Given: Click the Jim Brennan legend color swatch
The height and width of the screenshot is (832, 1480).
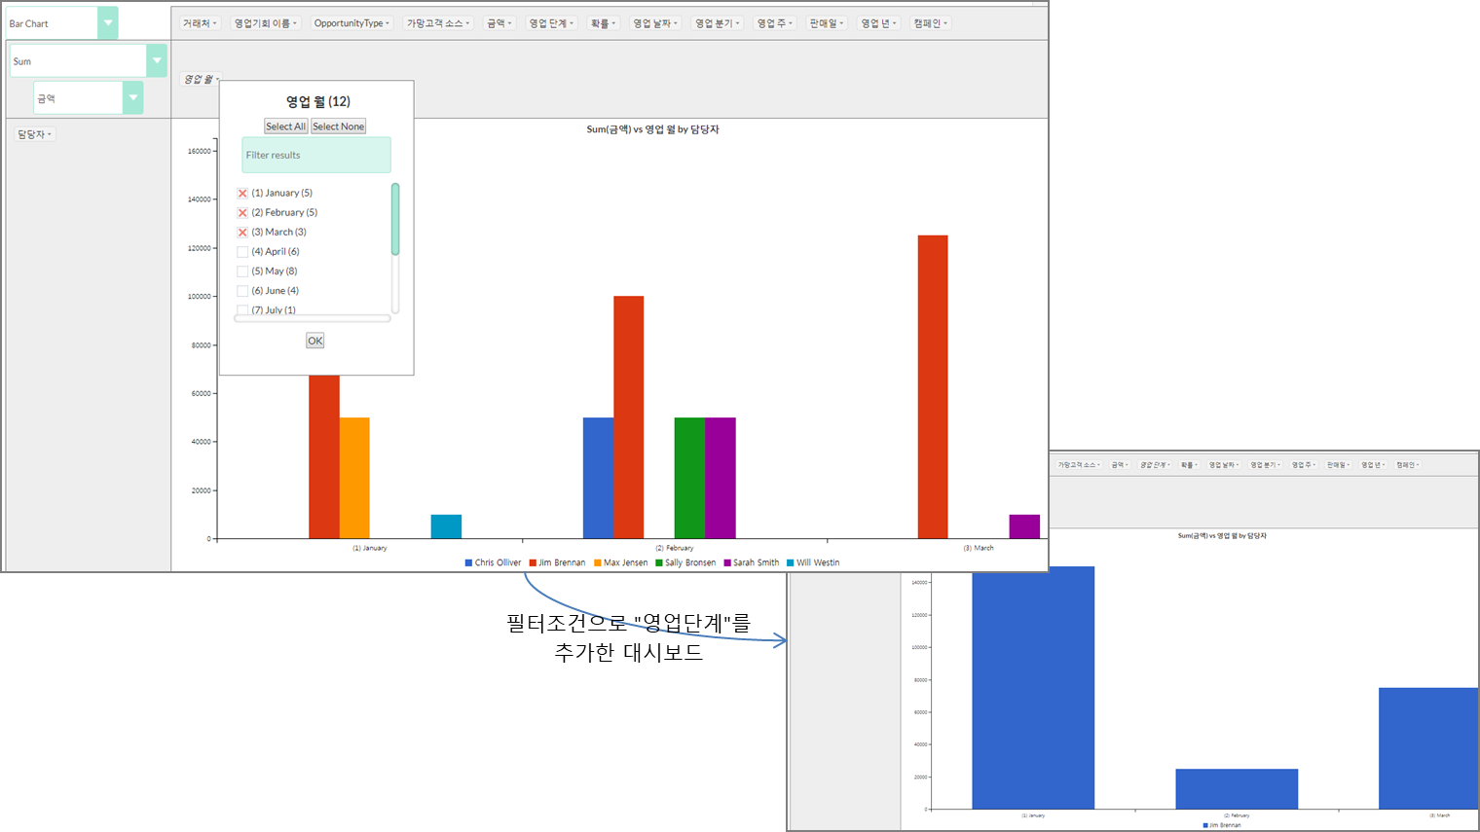Looking at the screenshot, I should click(x=534, y=562).
